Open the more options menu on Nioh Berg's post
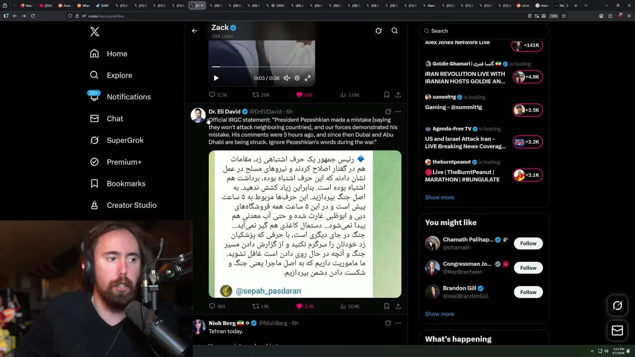 point(398,323)
